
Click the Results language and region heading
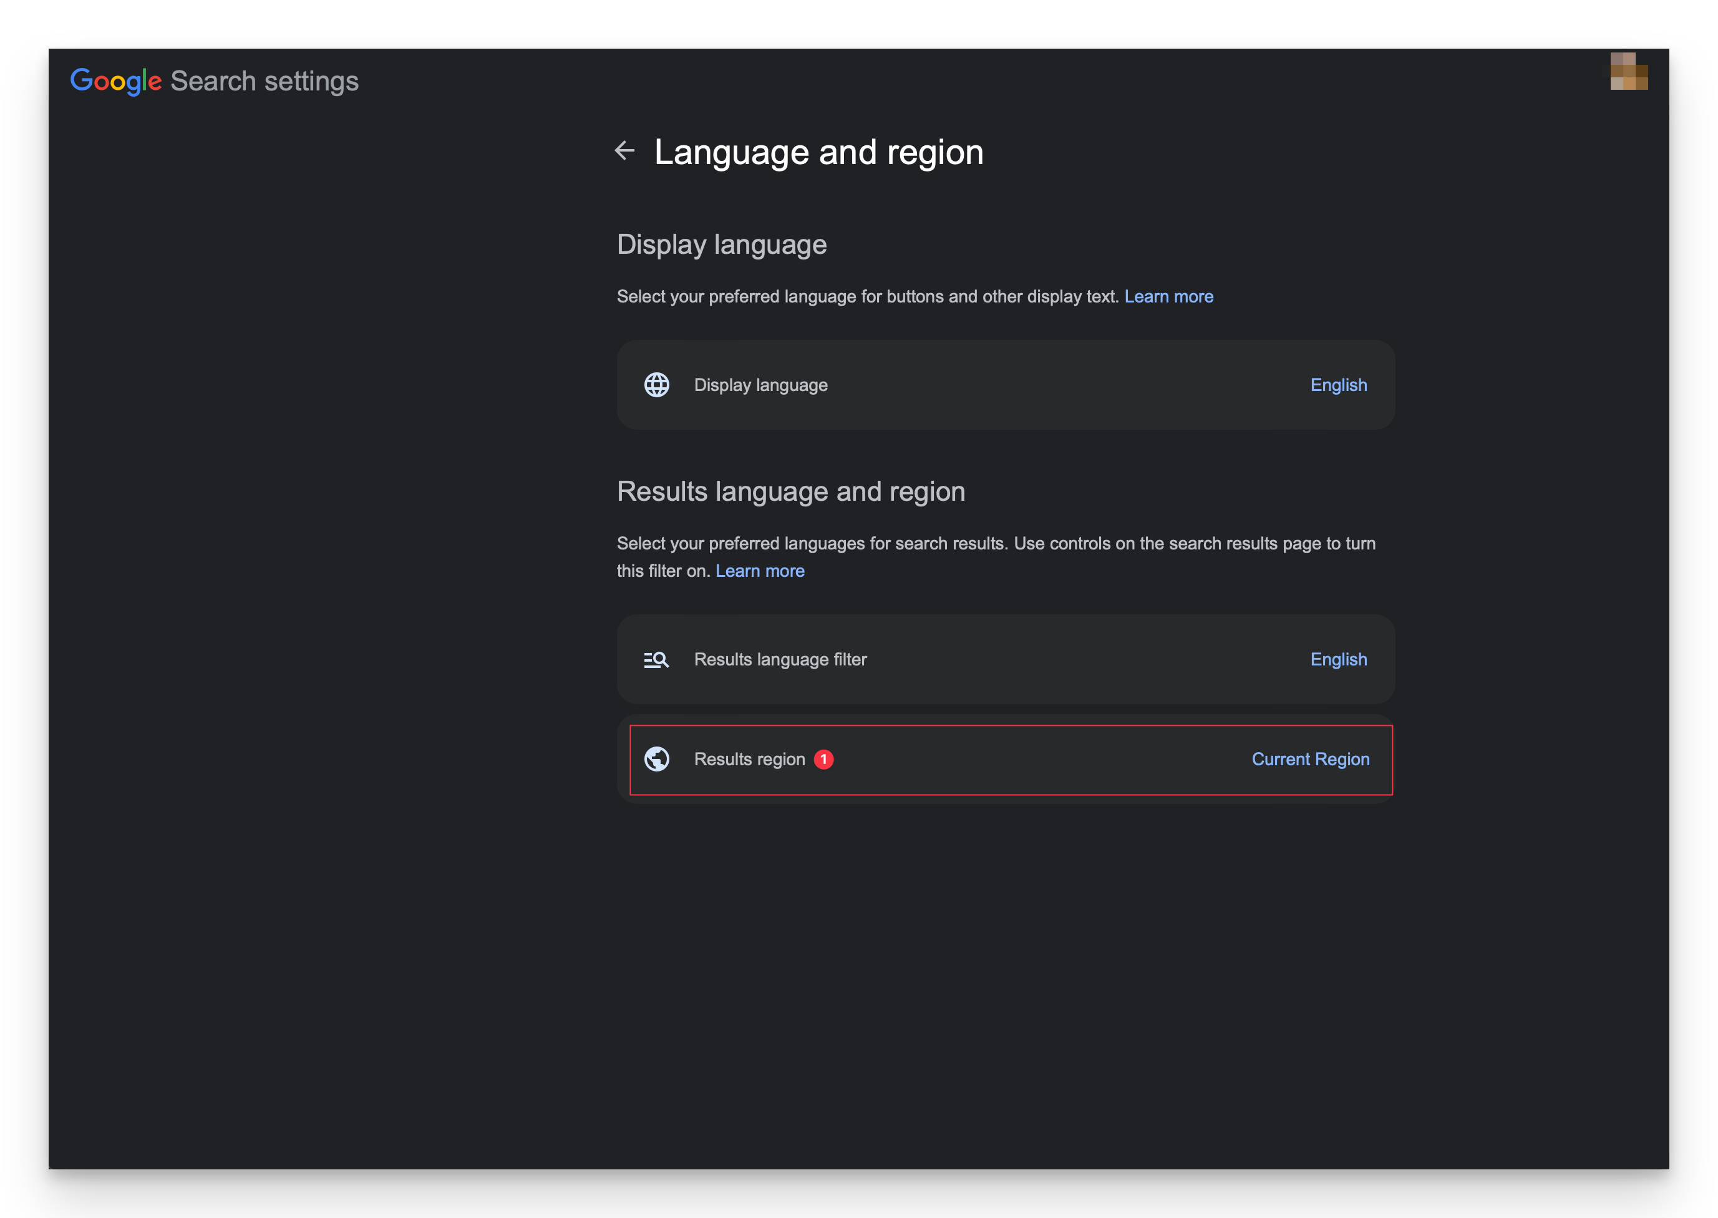(x=791, y=491)
